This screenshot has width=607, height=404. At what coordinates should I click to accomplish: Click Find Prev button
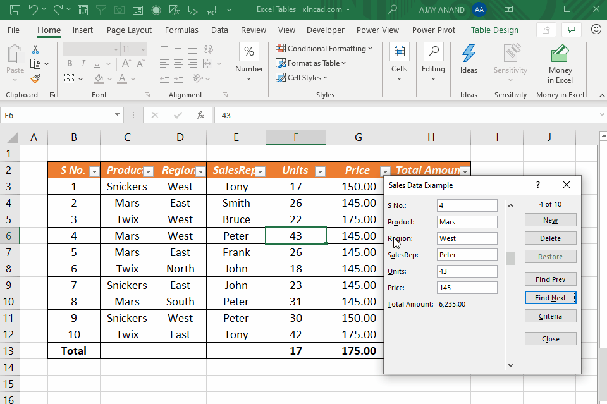pos(551,279)
